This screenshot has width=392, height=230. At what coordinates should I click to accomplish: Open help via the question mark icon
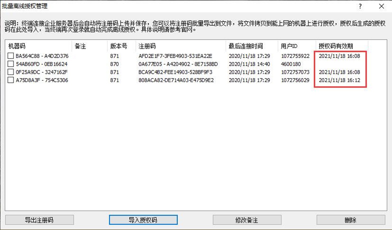(360, 6)
